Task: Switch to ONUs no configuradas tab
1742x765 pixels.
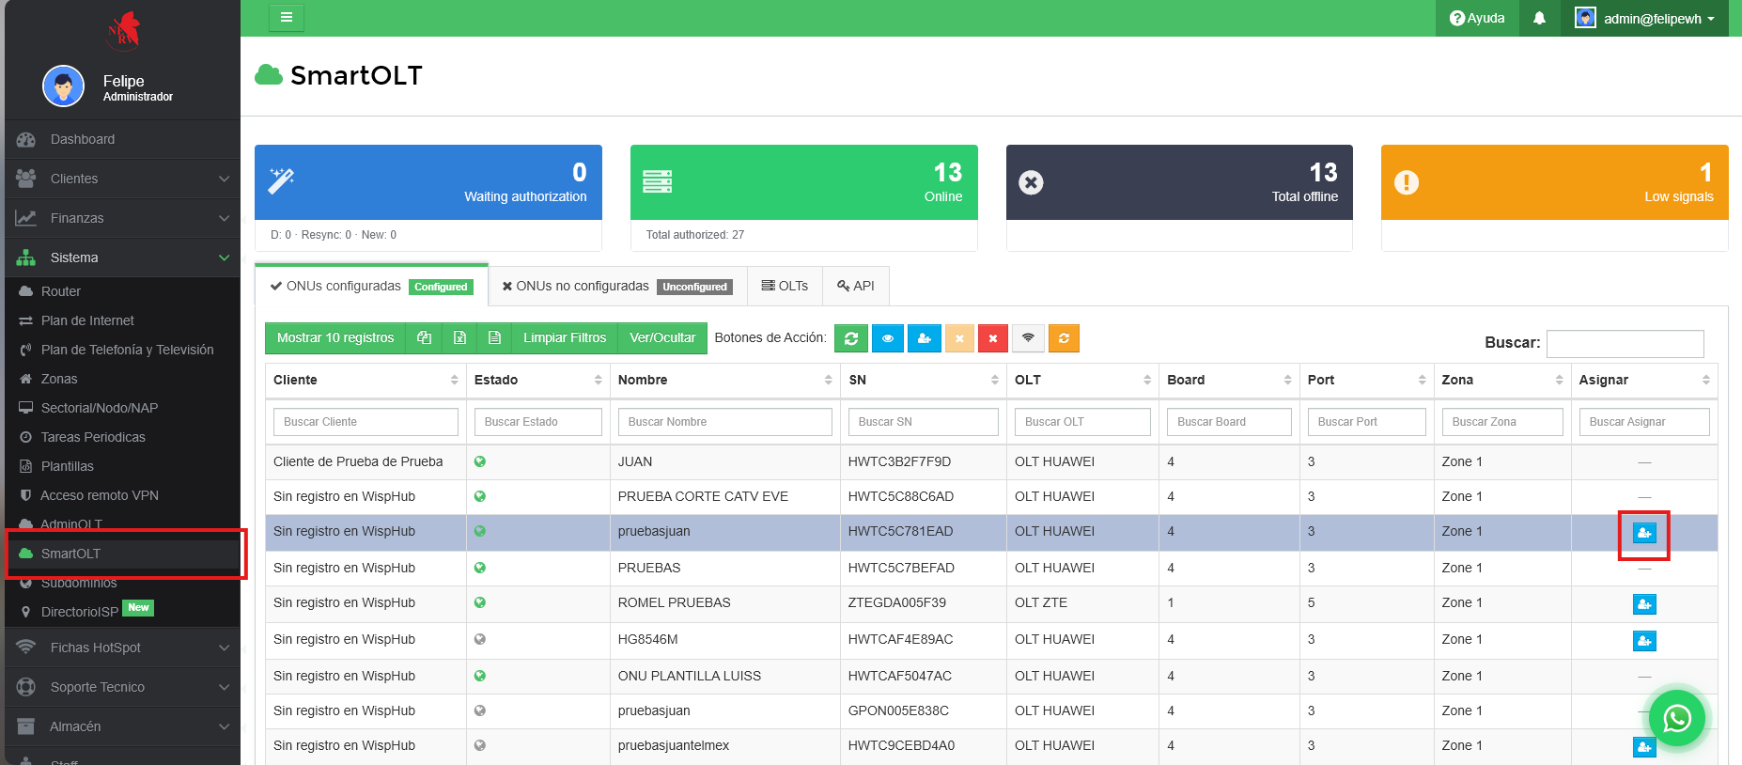Action: tap(617, 286)
